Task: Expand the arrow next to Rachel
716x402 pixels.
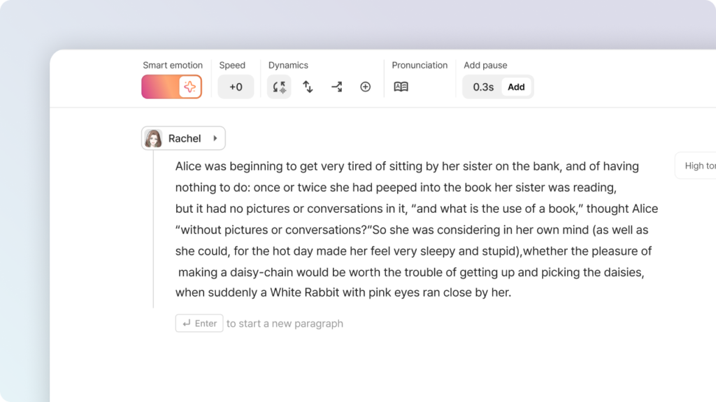Action: [215, 138]
